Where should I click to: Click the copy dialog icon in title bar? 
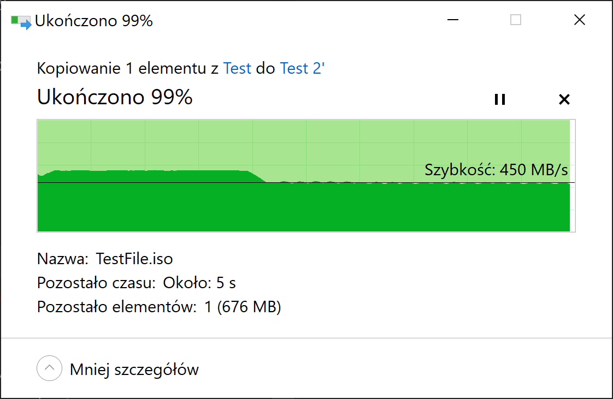point(21,22)
